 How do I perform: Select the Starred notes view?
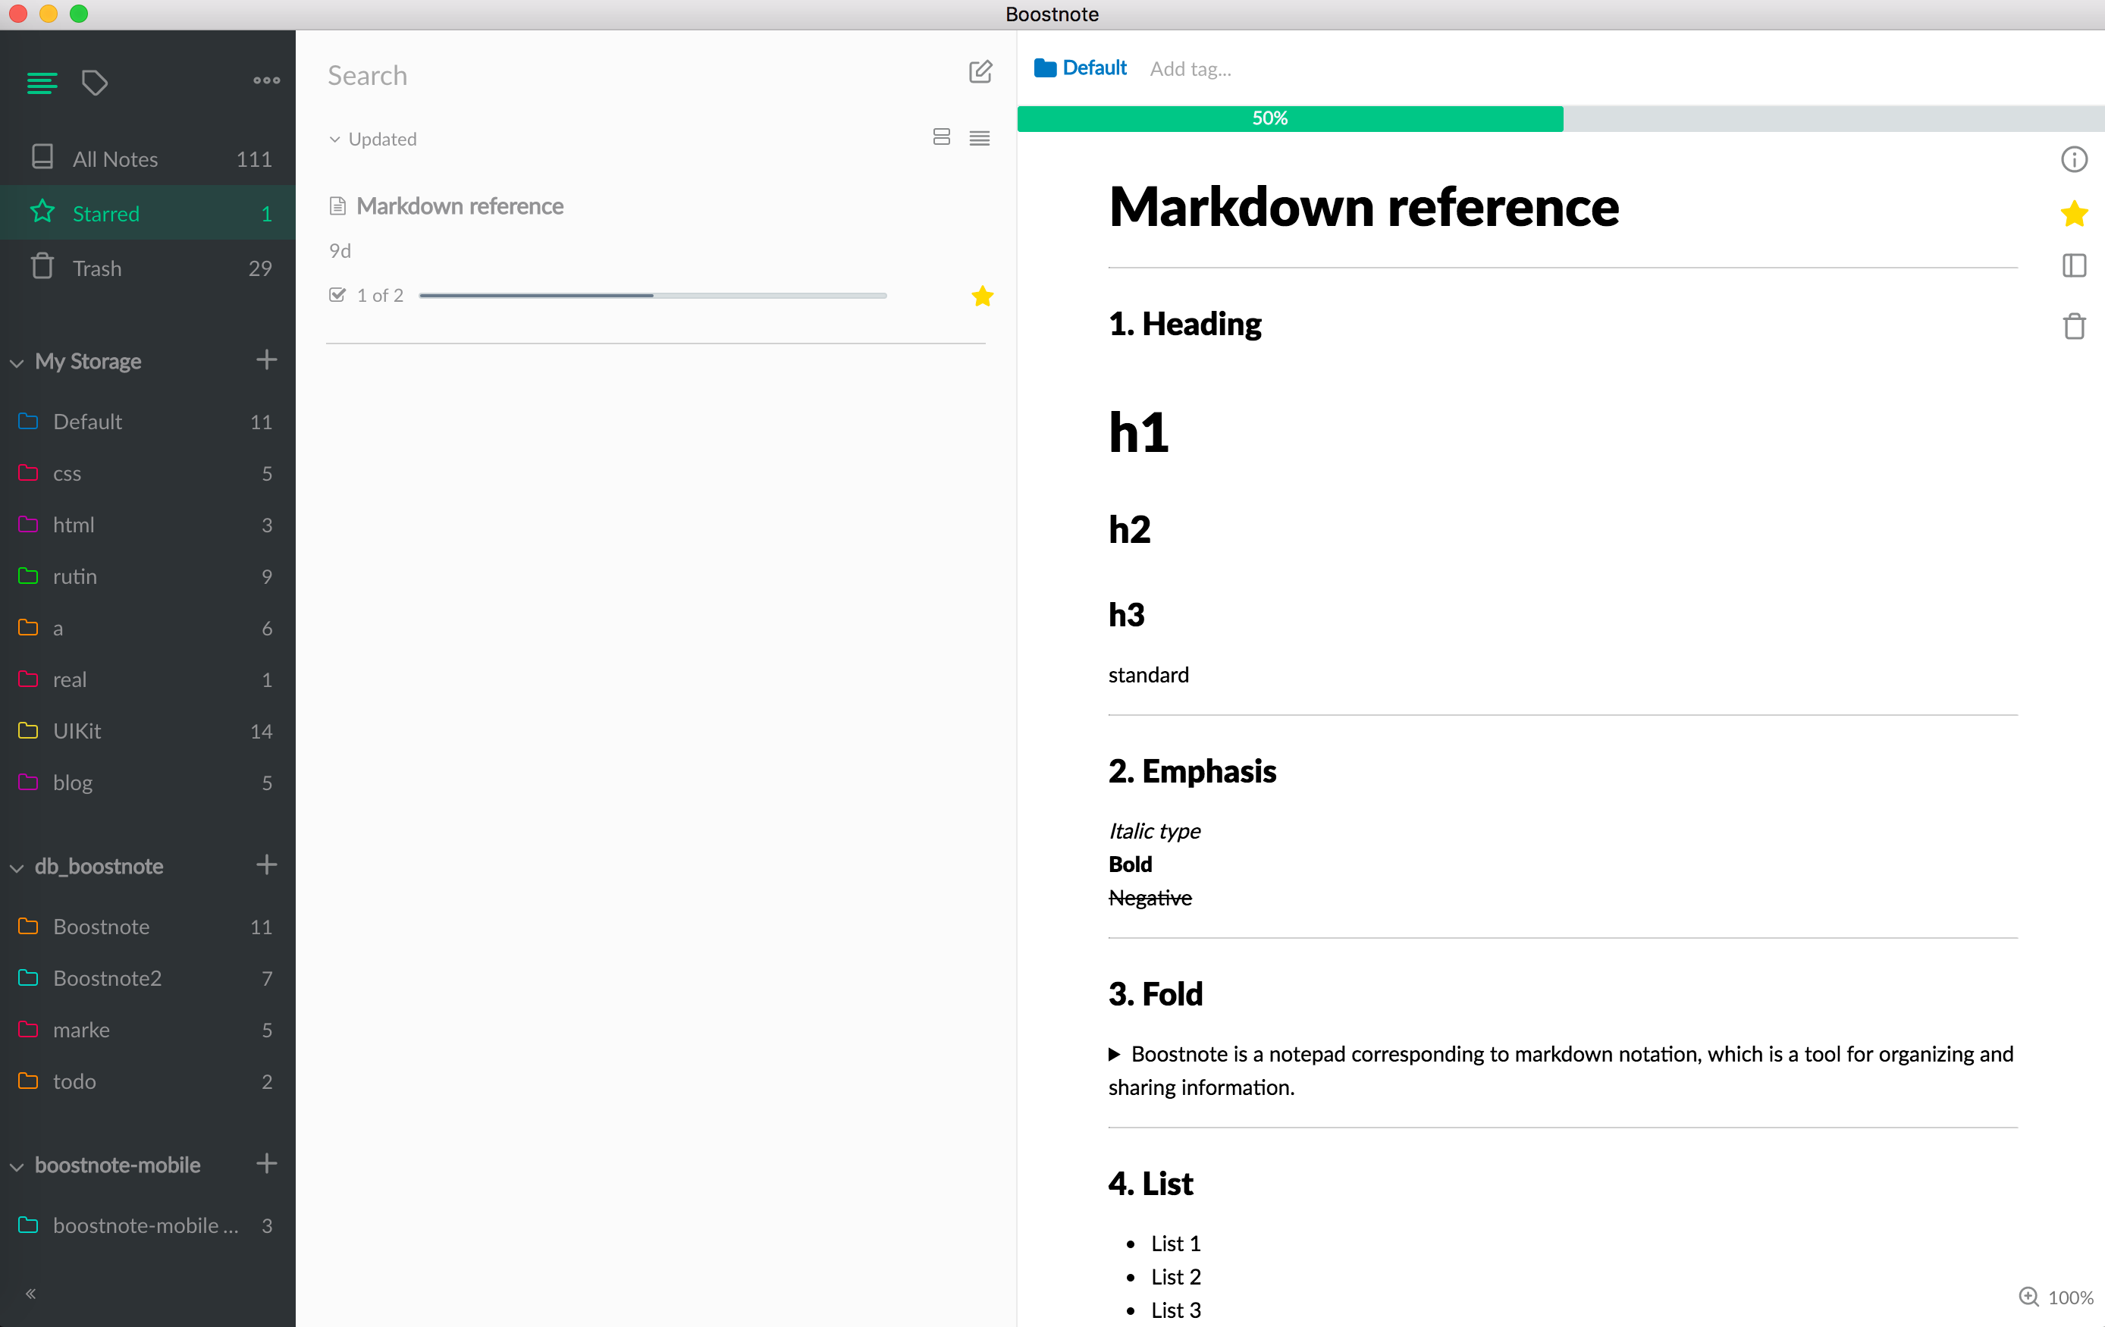148,213
